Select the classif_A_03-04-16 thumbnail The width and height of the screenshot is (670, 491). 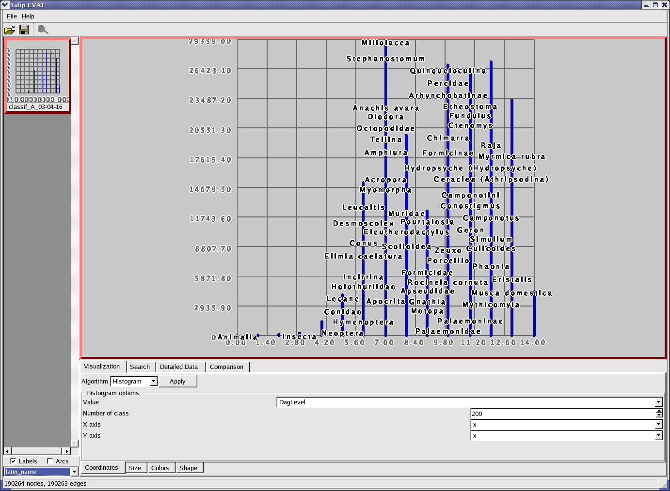point(37,76)
